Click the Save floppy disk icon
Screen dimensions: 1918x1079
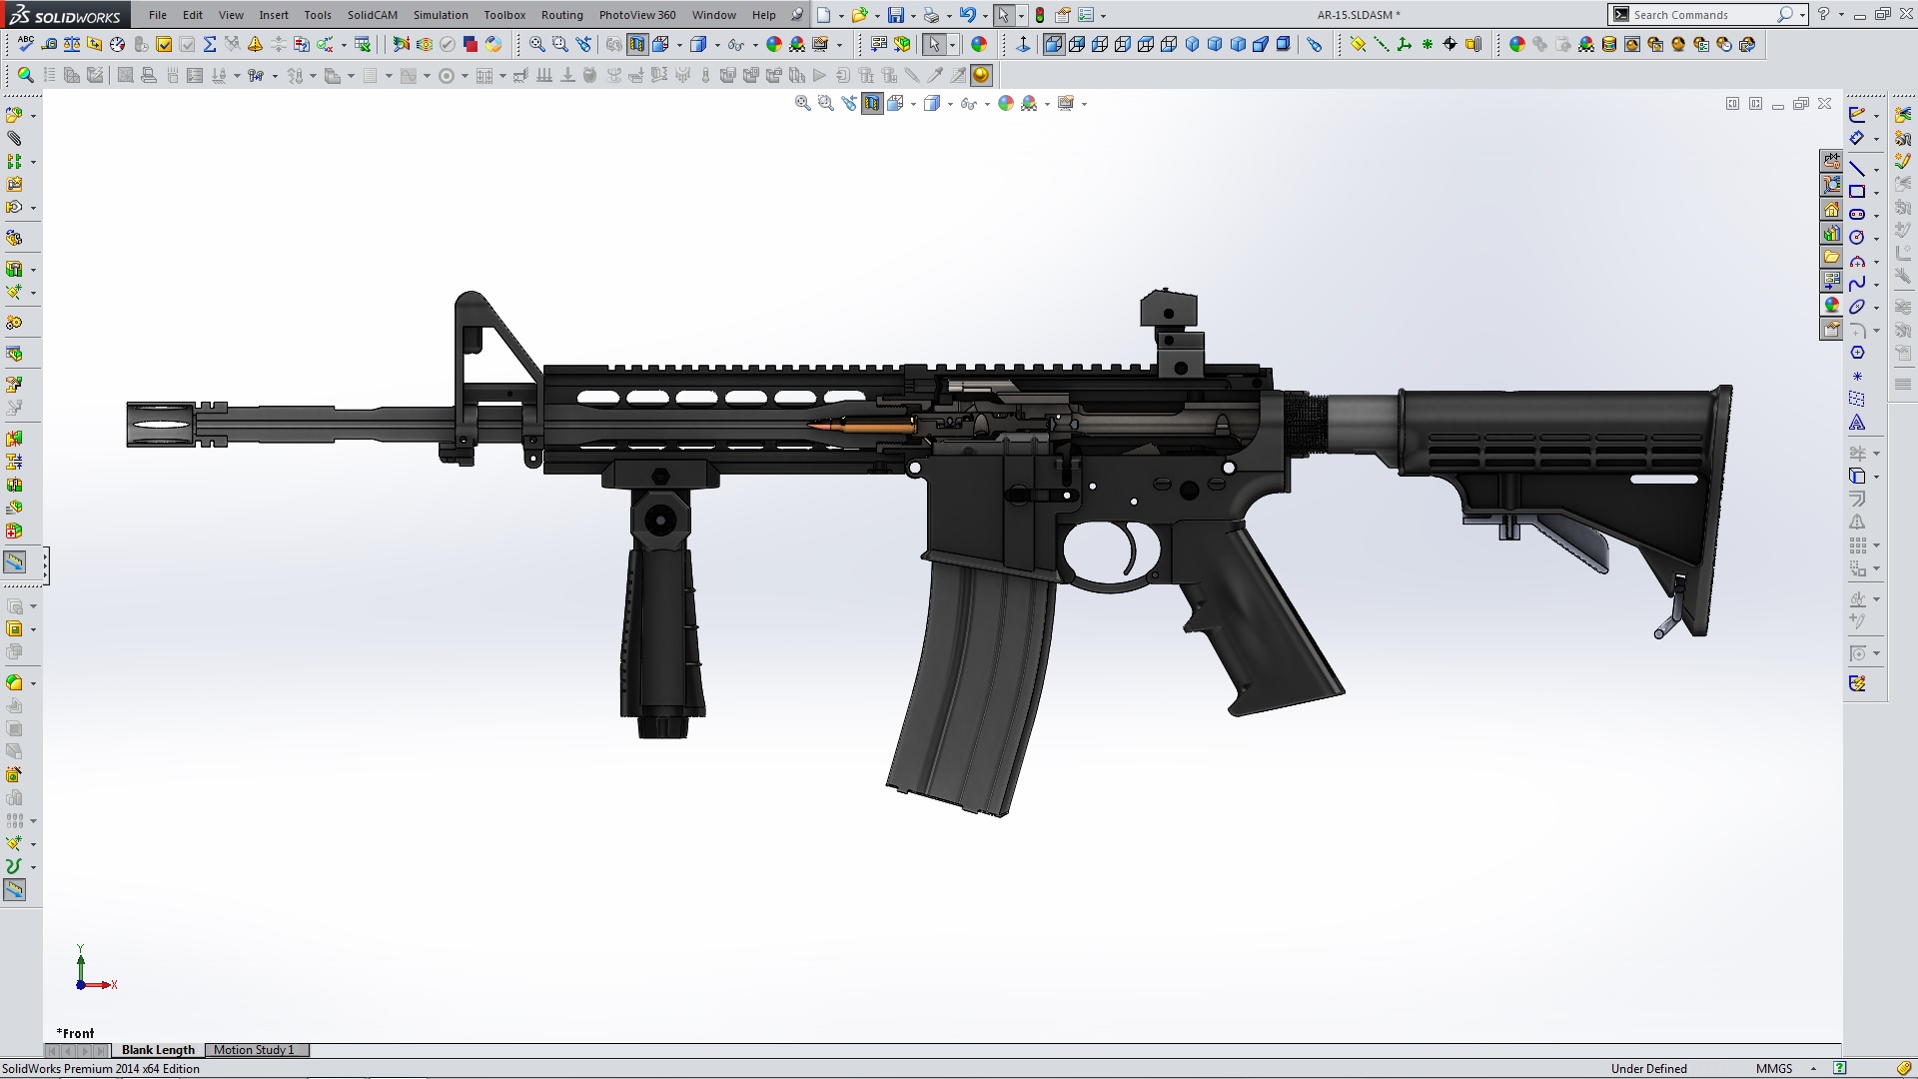coord(896,15)
